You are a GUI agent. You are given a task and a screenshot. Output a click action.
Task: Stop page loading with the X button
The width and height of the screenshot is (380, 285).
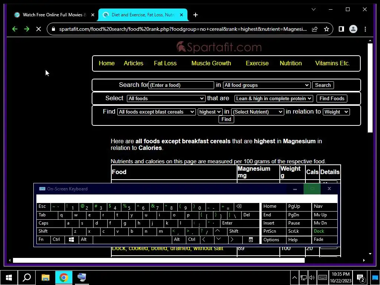[x=39, y=29]
